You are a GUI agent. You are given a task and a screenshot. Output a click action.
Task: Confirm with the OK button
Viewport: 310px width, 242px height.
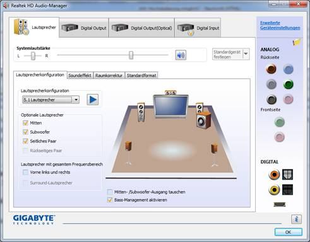tap(289, 232)
